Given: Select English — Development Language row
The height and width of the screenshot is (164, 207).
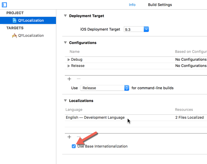Looking at the screenshot, I should point(136,117).
